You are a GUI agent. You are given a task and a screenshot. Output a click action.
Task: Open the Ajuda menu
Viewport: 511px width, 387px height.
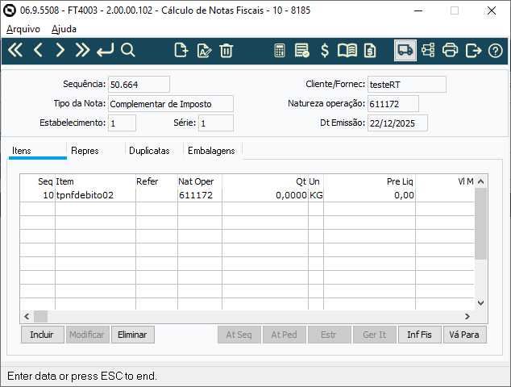click(x=64, y=29)
